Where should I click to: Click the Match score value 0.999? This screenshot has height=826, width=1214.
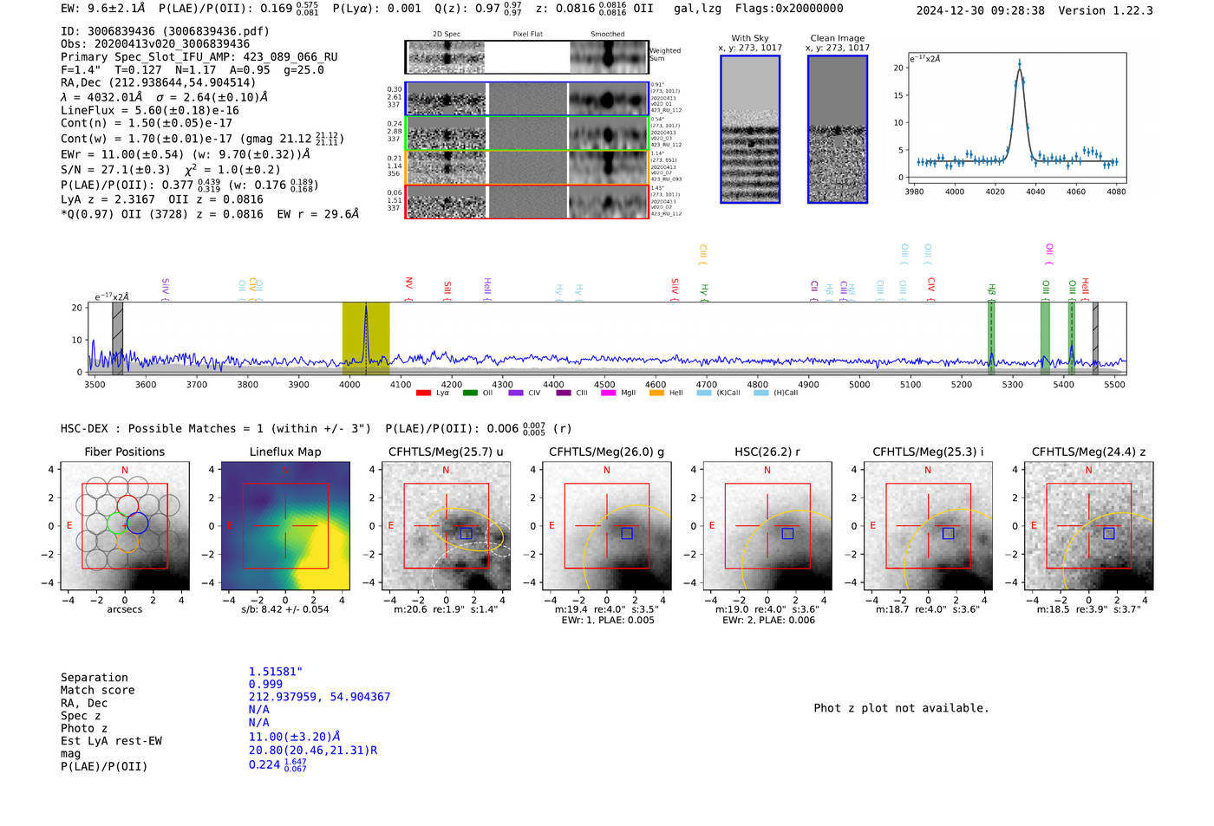pos(265,684)
